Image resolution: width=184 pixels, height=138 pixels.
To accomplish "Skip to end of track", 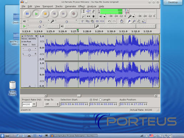I will click(x=63, y=14).
